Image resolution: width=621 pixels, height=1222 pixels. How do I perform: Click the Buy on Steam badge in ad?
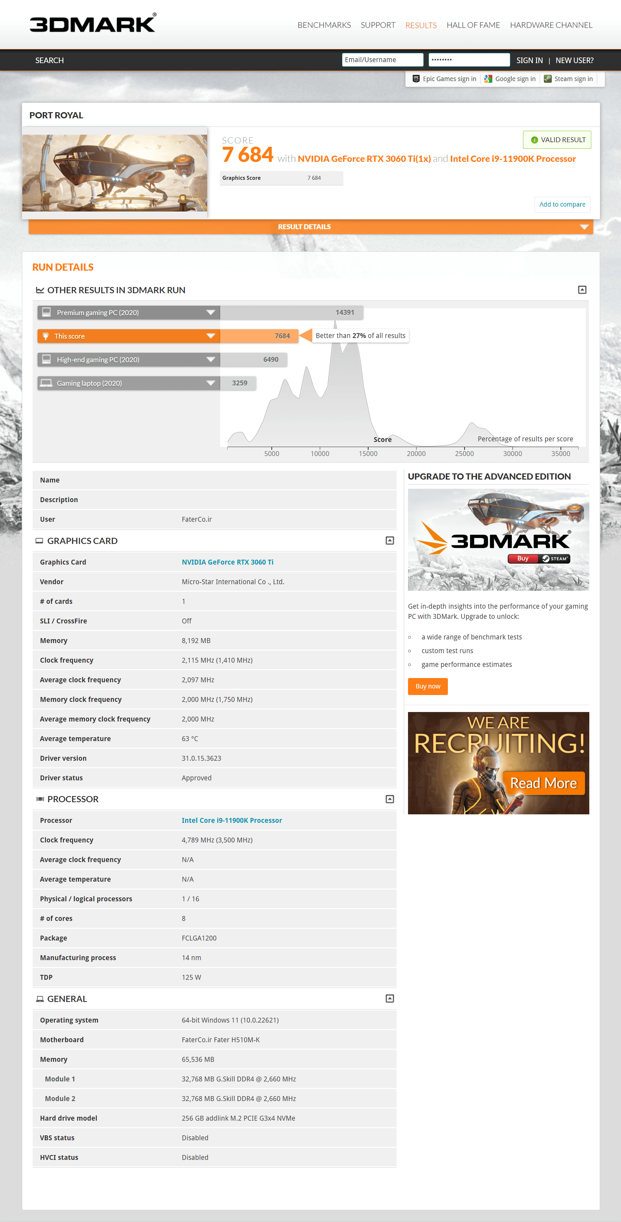pyautogui.click(x=539, y=558)
